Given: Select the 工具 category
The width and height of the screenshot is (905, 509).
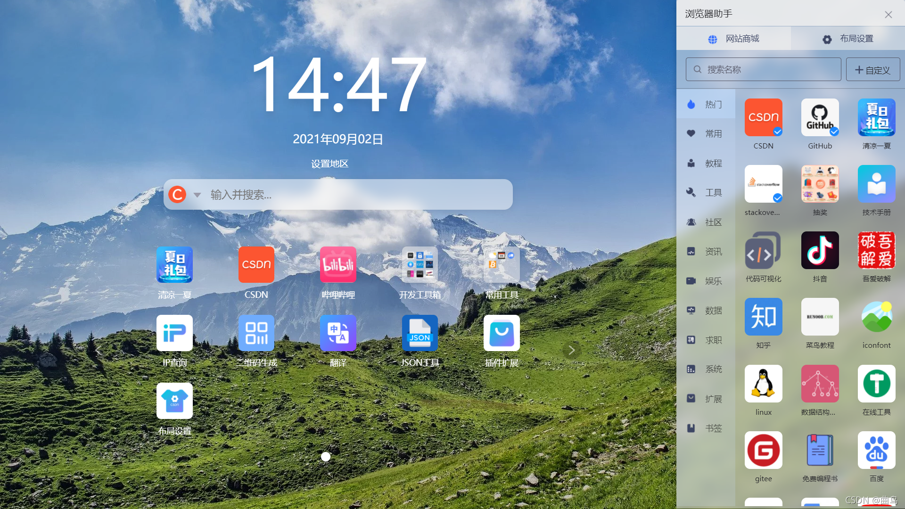Looking at the screenshot, I should (706, 192).
